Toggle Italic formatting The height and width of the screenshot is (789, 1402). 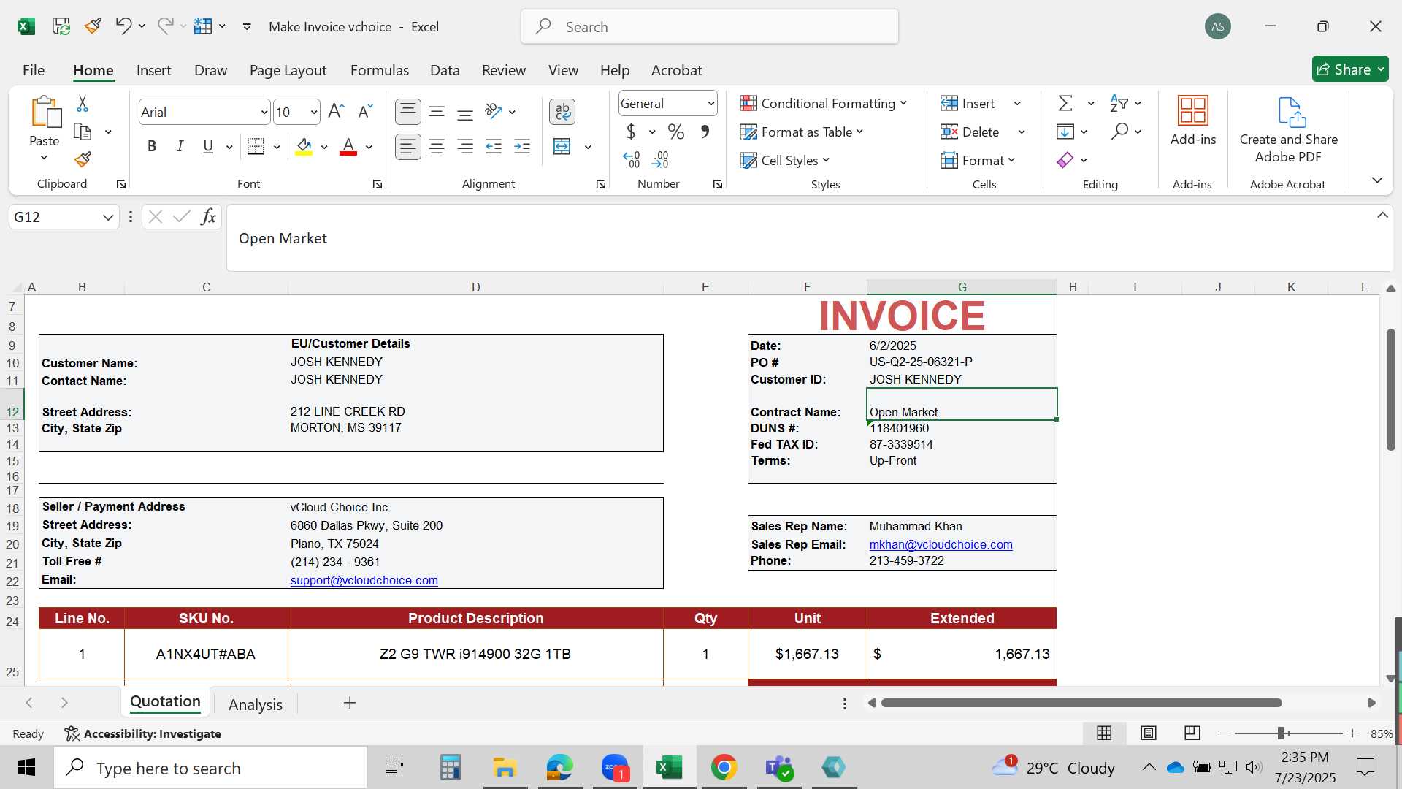[x=180, y=147]
